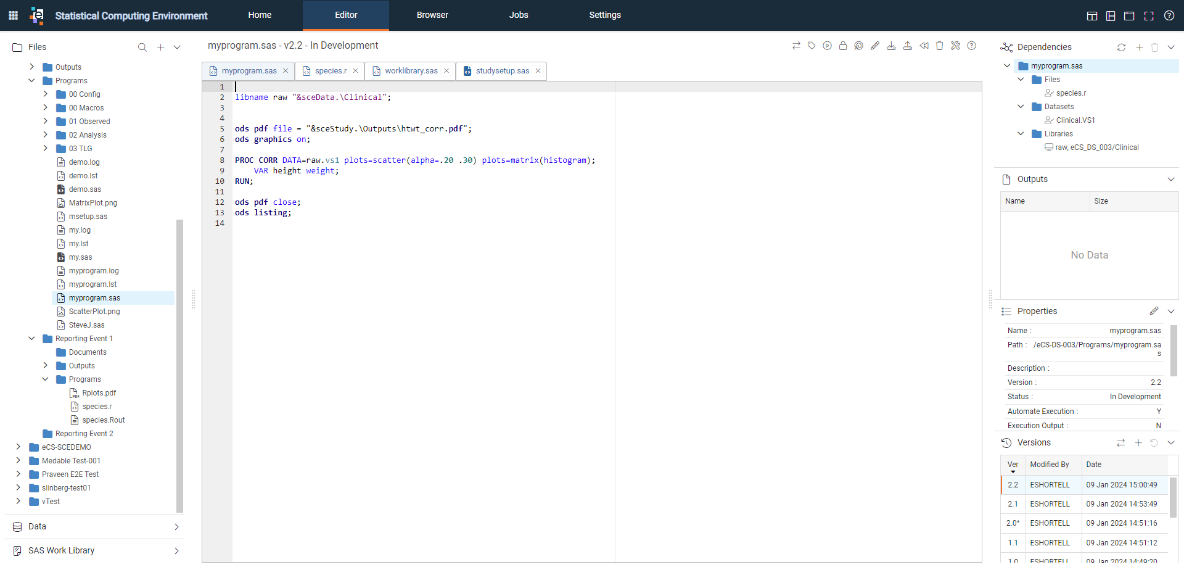Add a dependency with plus icon
The width and height of the screenshot is (1184, 567).
pos(1139,48)
